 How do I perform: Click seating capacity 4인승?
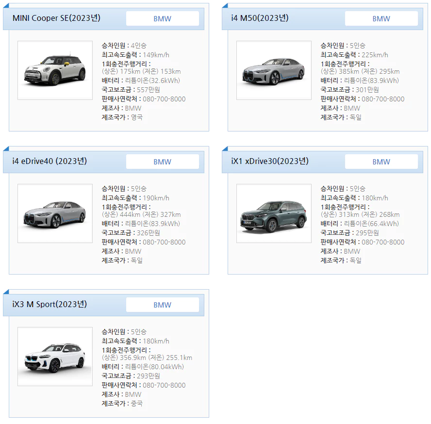(138, 46)
